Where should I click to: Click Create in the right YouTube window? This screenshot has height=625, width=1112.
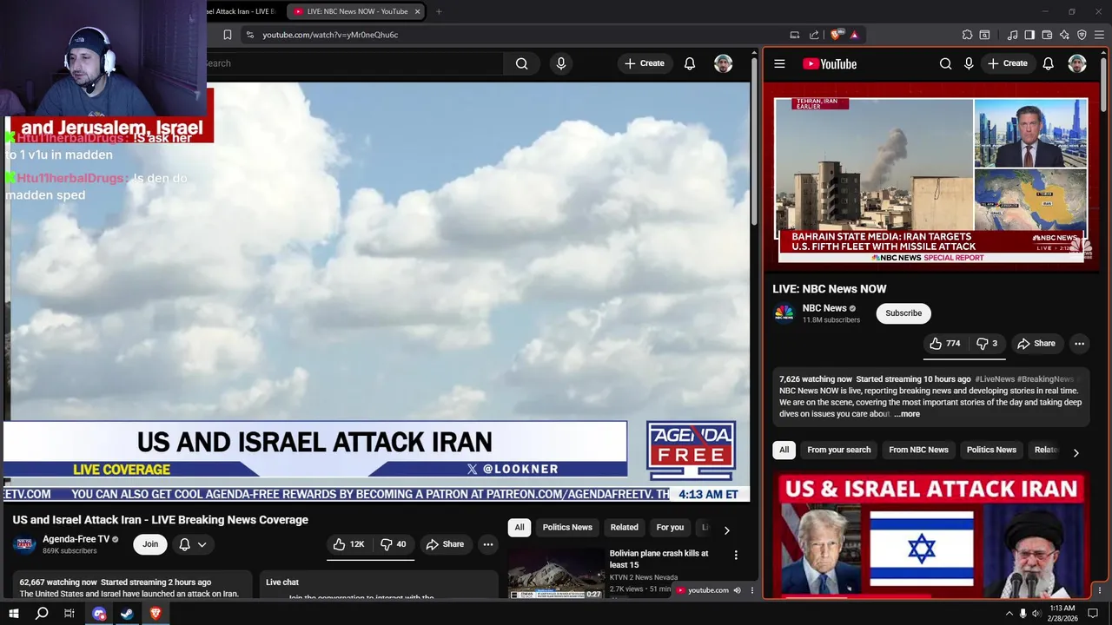pyautogui.click(x=1007, y=63)
